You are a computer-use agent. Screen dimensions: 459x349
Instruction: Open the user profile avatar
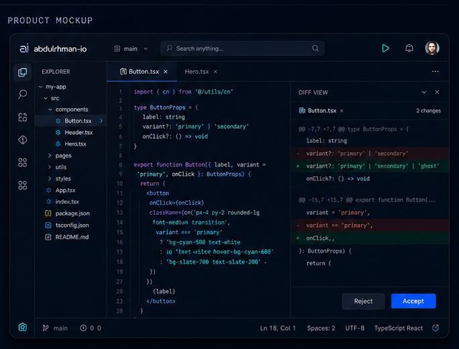pyautogui.click(x=432, y=48)
